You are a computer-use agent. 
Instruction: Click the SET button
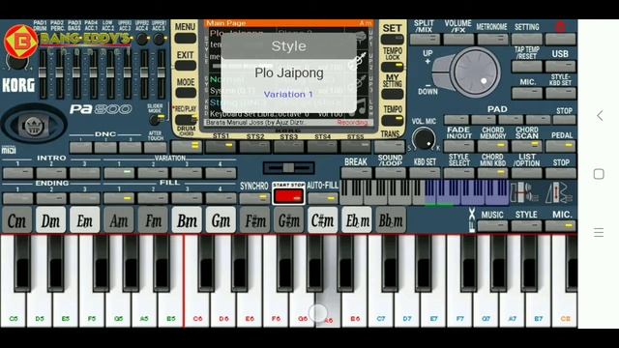point(392,40)
